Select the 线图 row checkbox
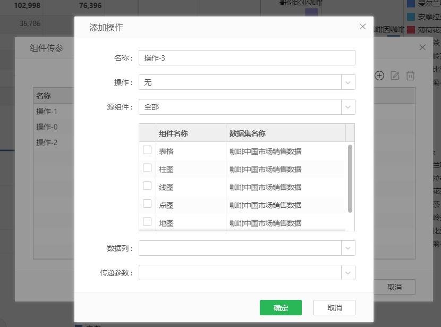This screenshot has height=327, width=441. (147, 187)
